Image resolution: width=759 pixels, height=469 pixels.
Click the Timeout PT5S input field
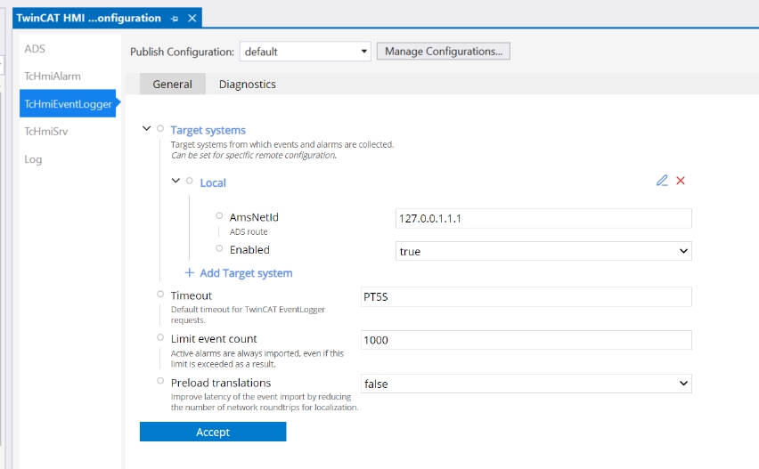526,297
